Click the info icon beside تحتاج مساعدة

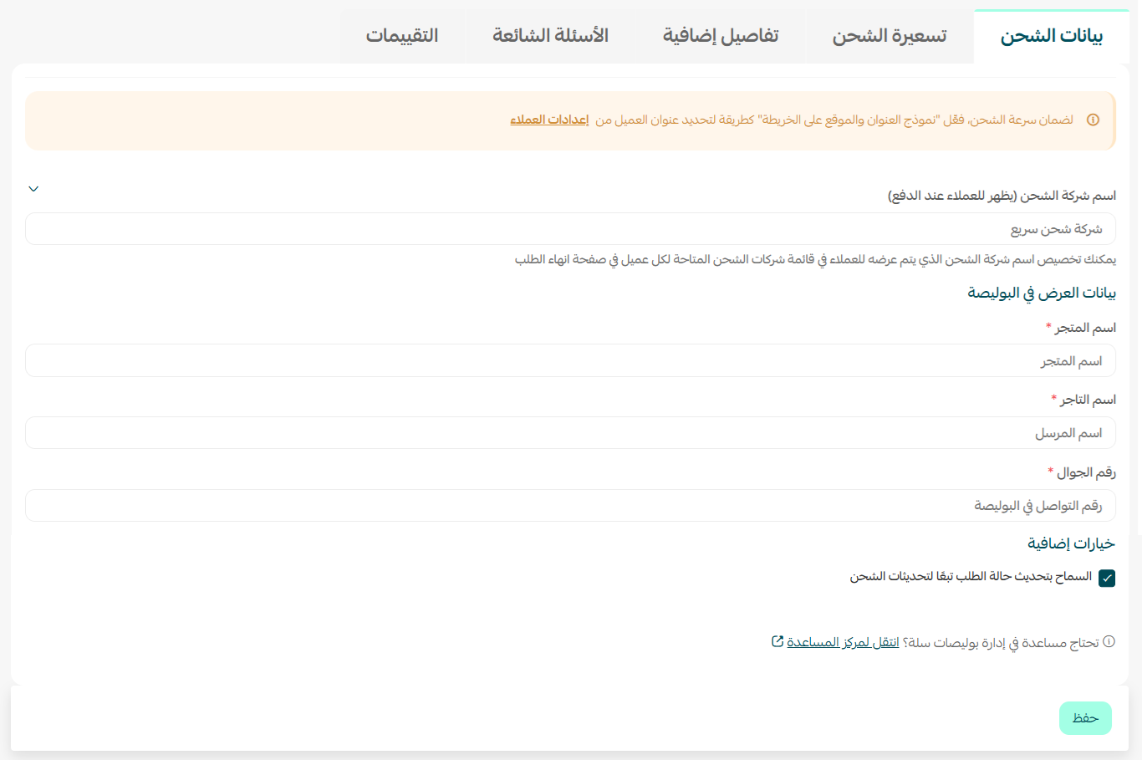tap(1109, 642)
